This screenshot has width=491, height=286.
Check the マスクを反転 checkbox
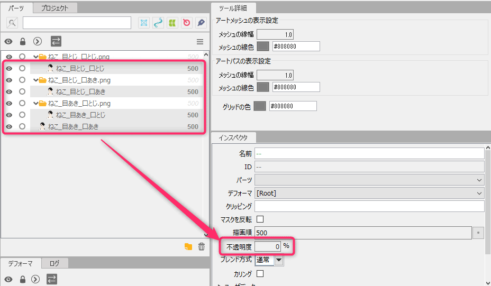tap(260, 219)
